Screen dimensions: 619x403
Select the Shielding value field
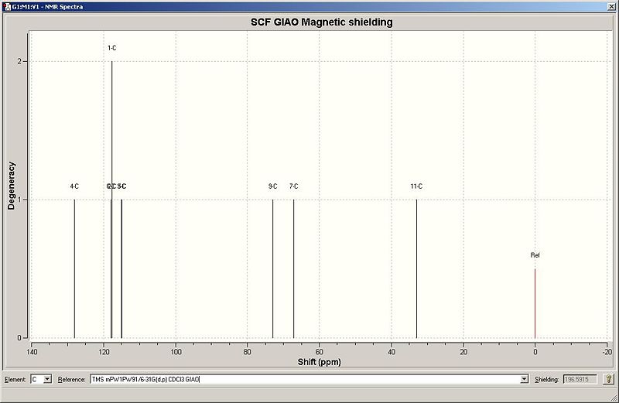point(580,379)
